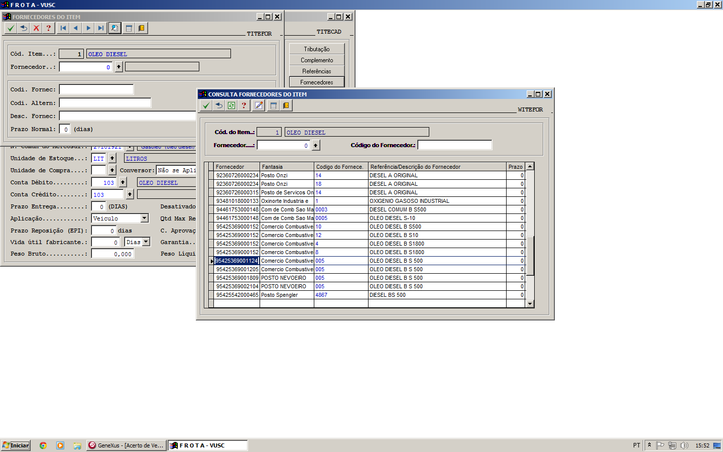Screen dimensions: 723x452
Task: Click Fornecedores button in TITECAD panel
Action: 317,82
